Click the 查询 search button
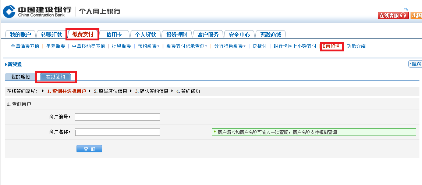 coord(89,149)
